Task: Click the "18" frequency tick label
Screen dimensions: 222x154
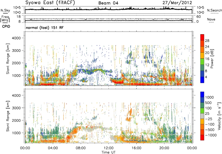Action: click(x=19, y=17)
